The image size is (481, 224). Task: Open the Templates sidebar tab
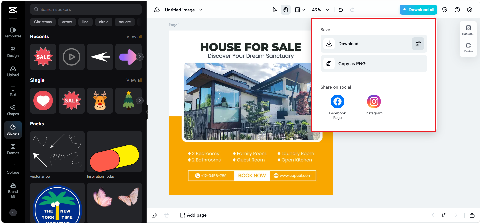(x=13, y=33)
